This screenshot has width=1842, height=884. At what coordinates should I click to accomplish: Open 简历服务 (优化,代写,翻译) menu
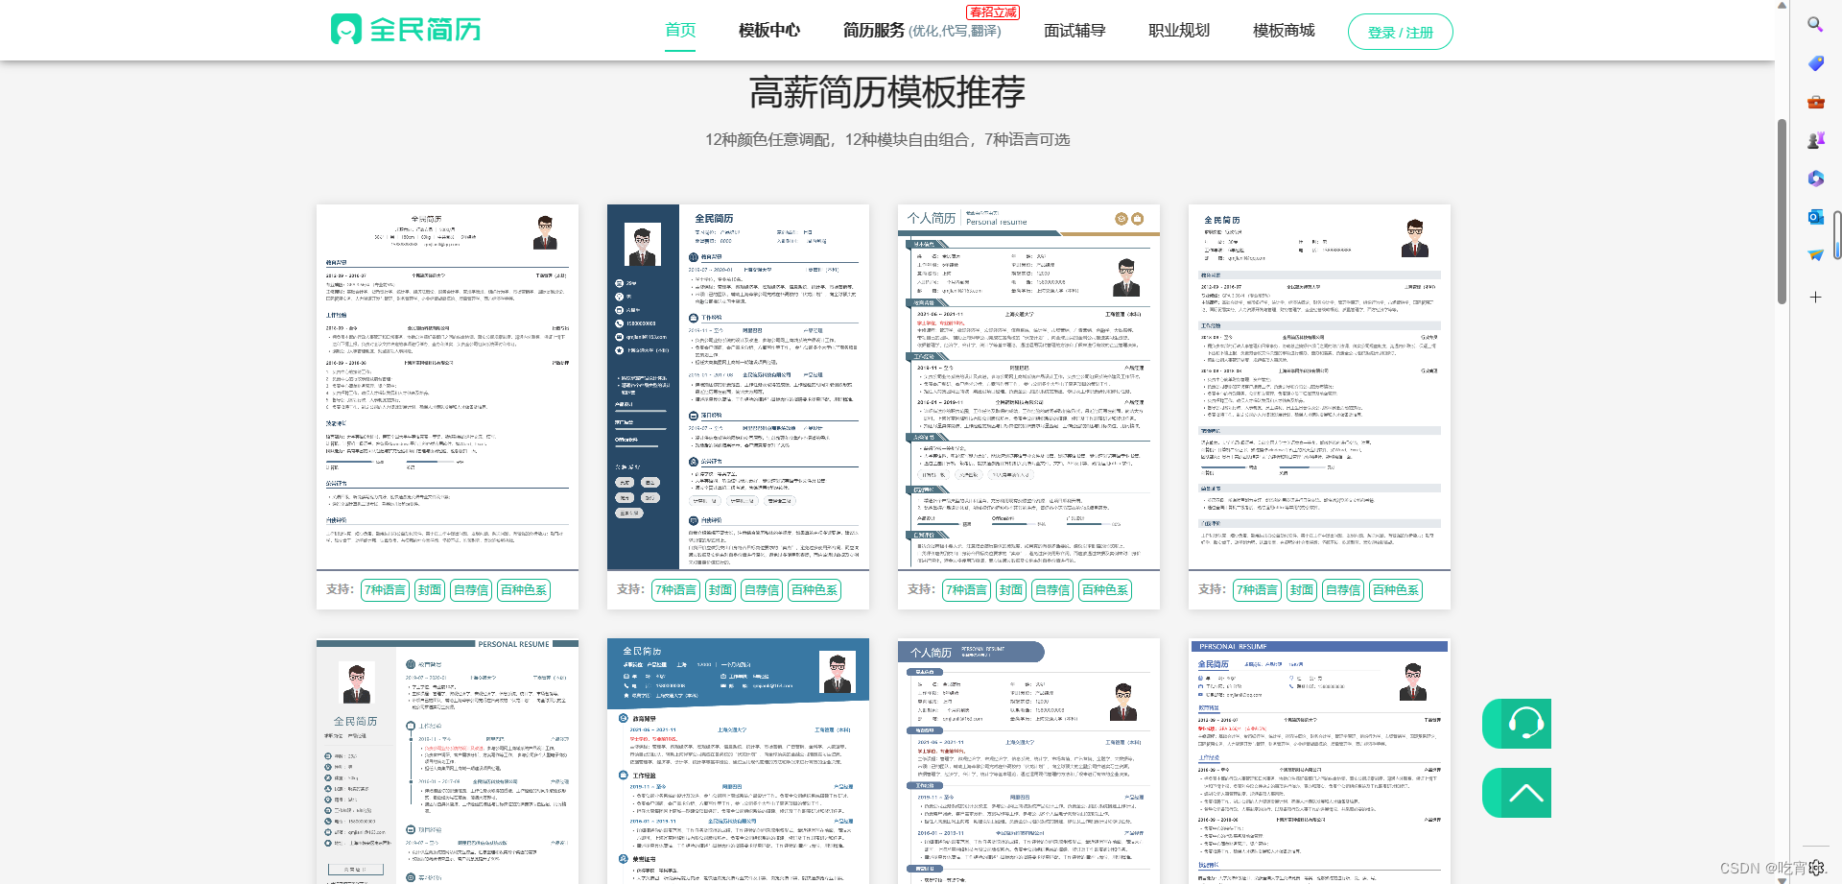pos(922,30)
